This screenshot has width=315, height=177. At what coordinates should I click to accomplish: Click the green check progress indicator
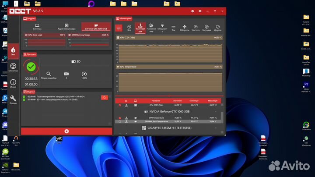point(31,67)
